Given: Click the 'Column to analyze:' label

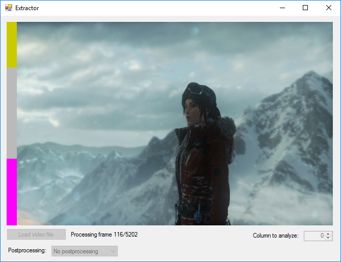Looking at the screenshot, I should [x=276, y=236].
